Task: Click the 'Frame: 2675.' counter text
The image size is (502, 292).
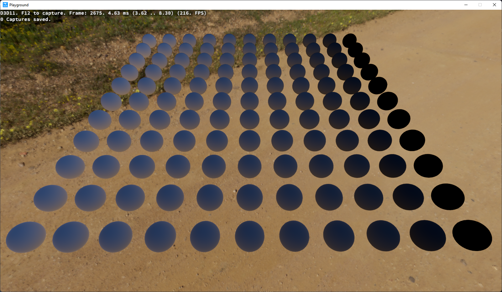Action: [x=87, y=13]
